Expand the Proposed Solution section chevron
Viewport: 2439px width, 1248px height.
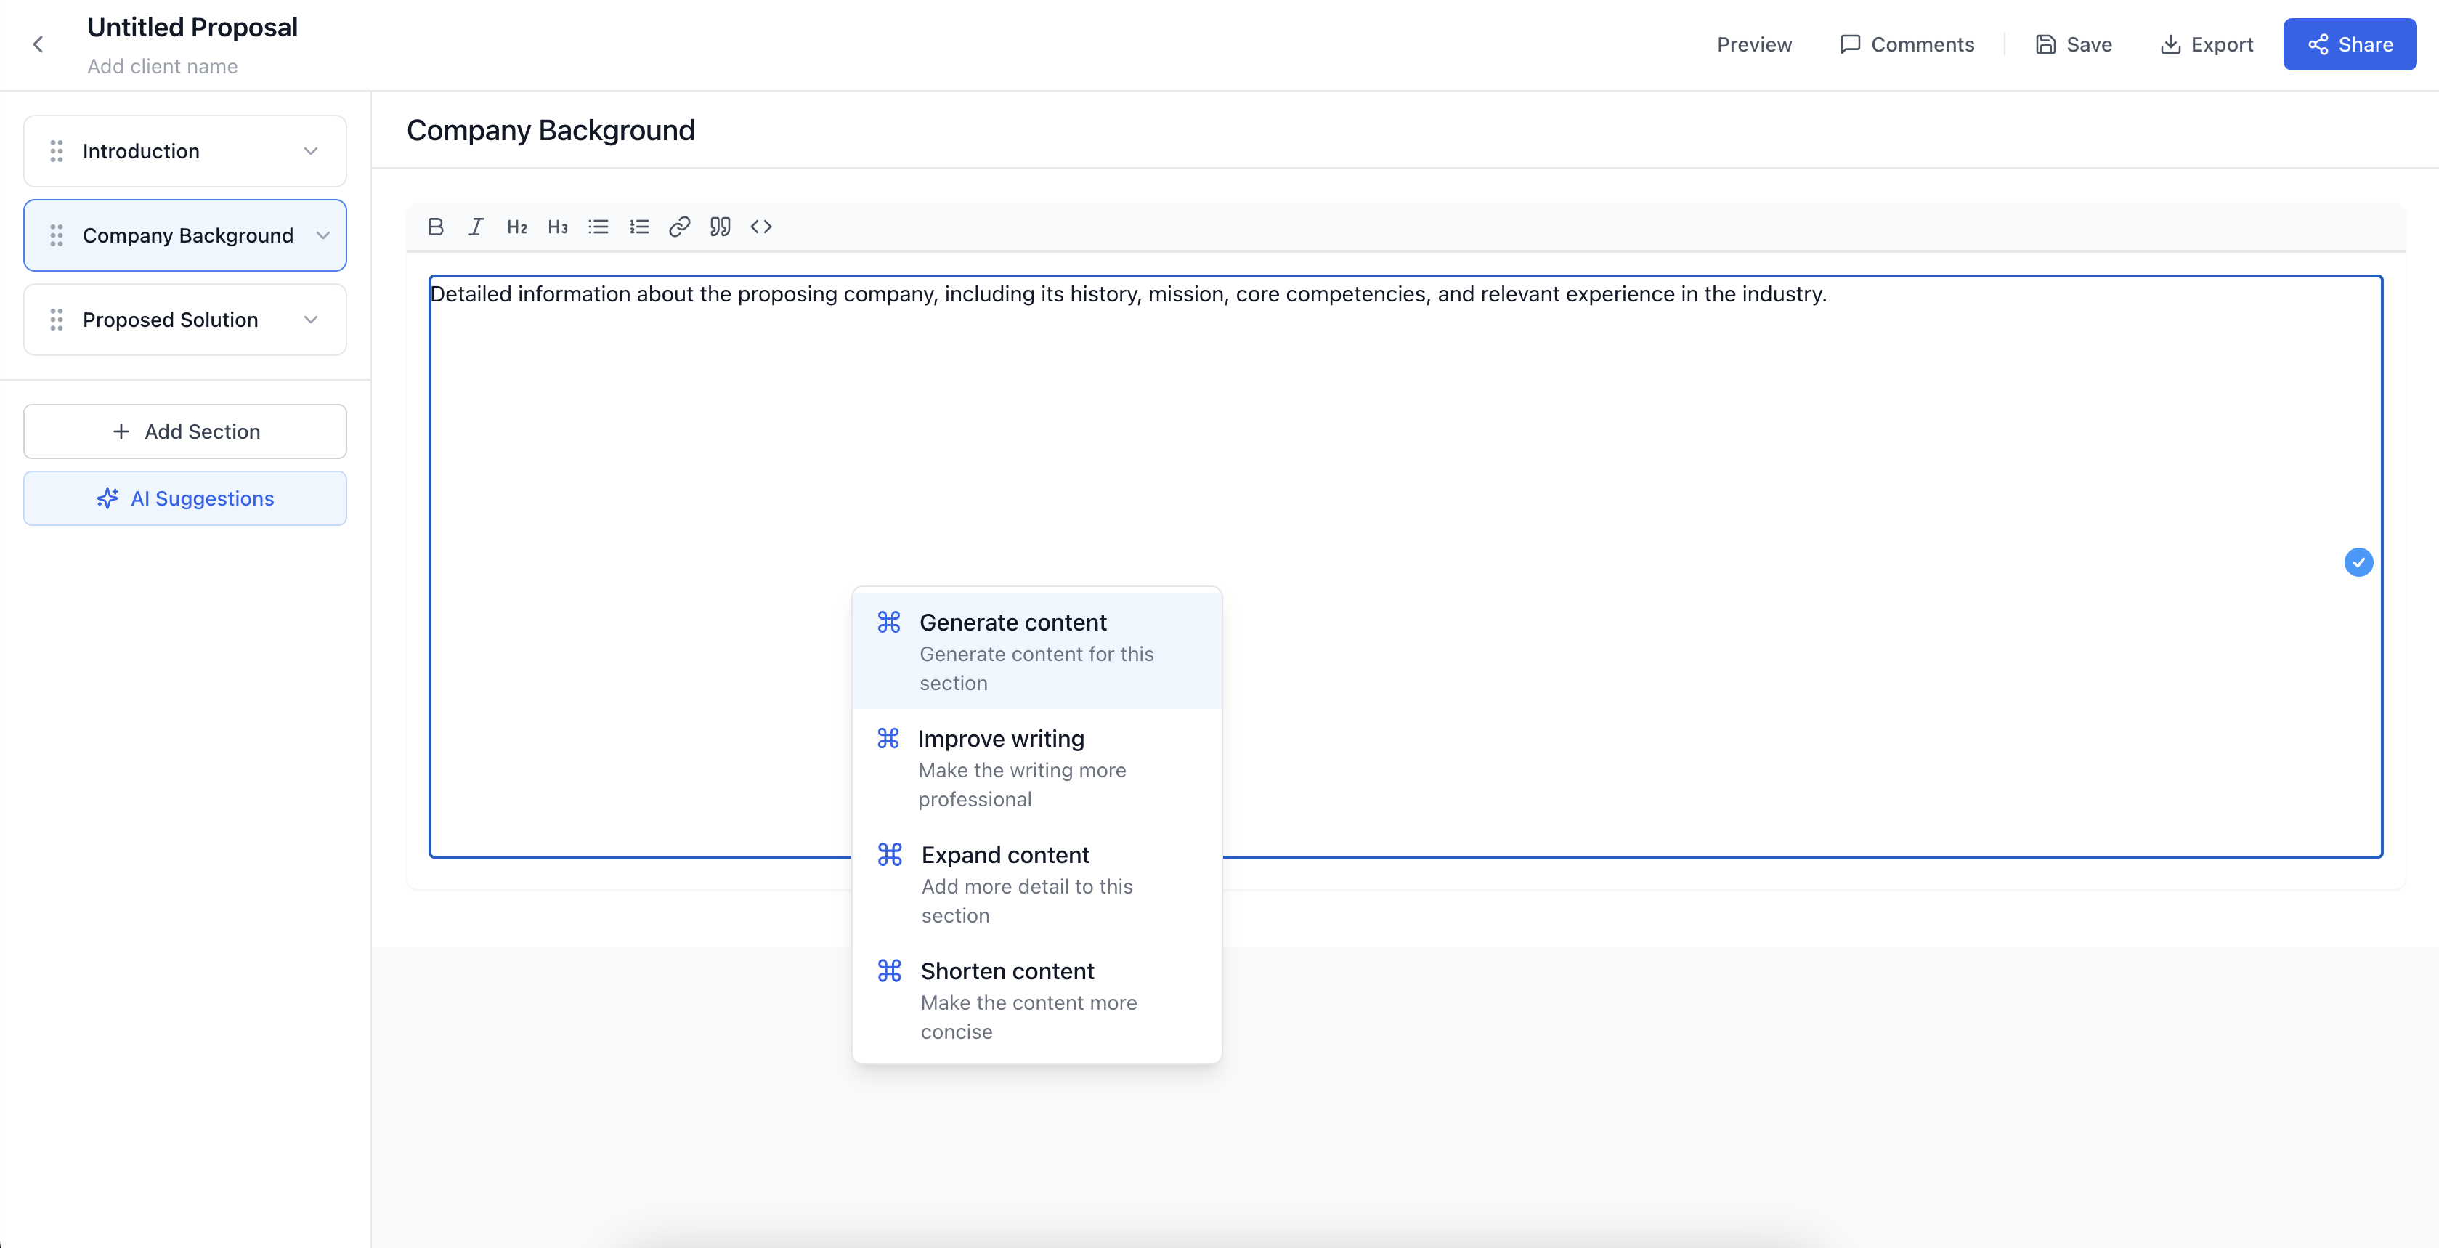click(x=311, y=320)
